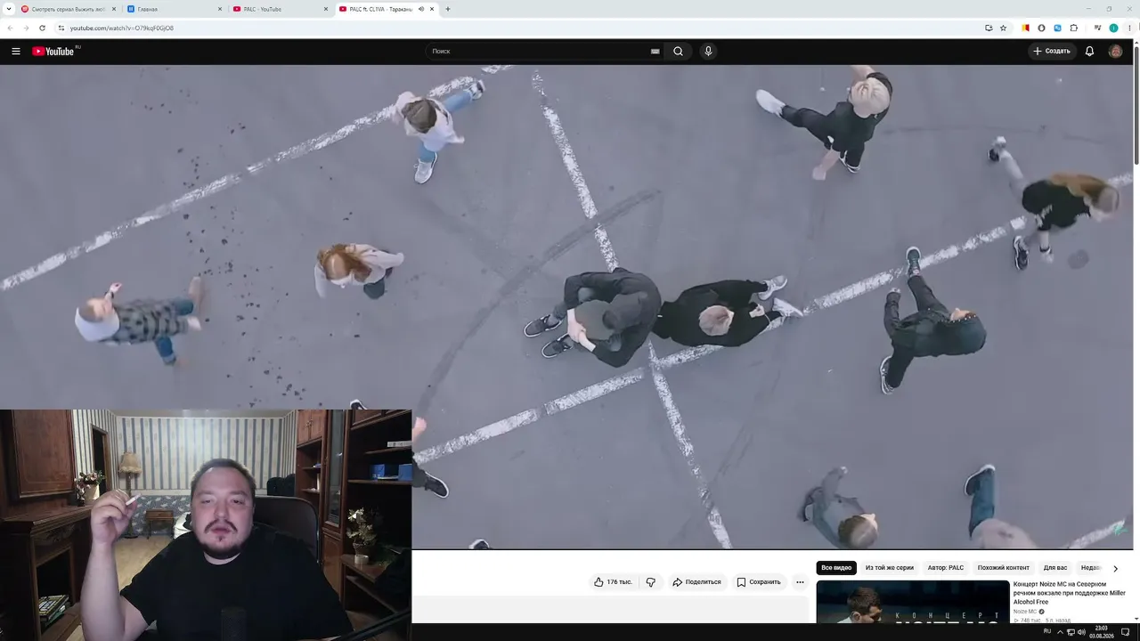
Task: Start voice search with the microphone
Action: click(x=708, y=52)
